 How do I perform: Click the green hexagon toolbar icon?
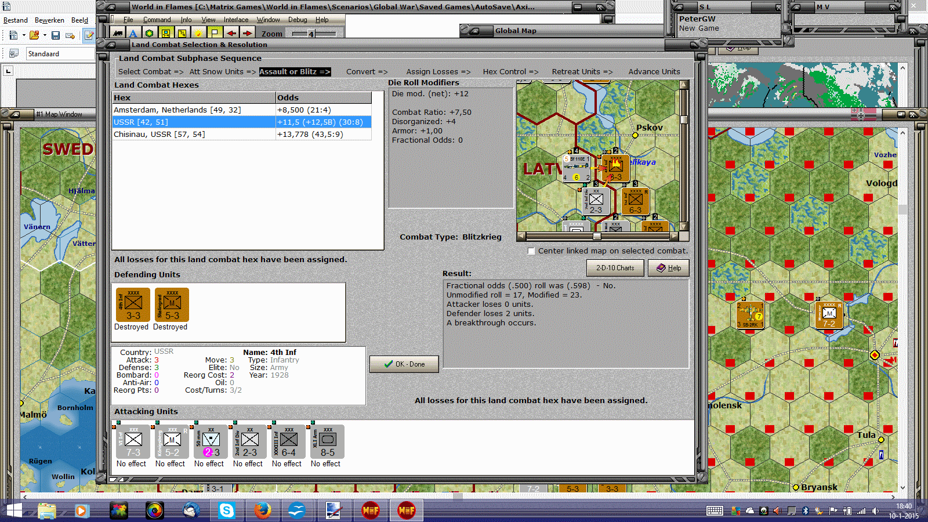coord(150,33)
